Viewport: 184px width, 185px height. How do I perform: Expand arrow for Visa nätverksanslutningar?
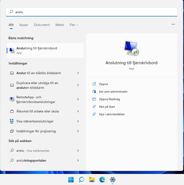[78, 121]
